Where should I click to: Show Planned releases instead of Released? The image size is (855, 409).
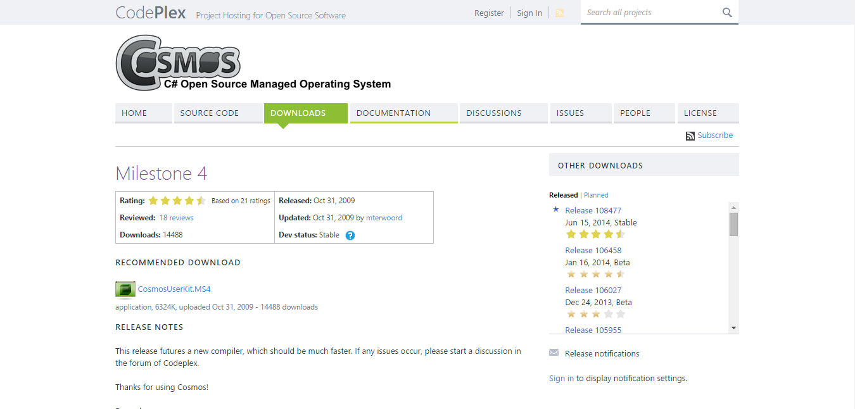596,194
